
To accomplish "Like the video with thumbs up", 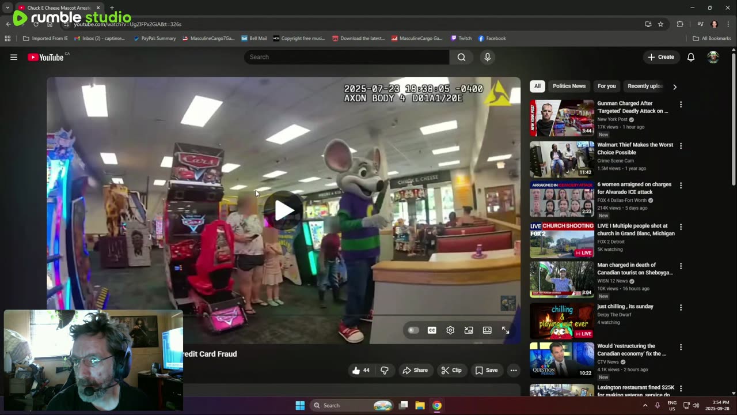I will click(360, 370).
